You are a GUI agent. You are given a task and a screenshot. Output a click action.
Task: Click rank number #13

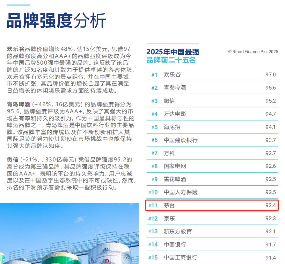pyautogui.click(x=153, y=232)
